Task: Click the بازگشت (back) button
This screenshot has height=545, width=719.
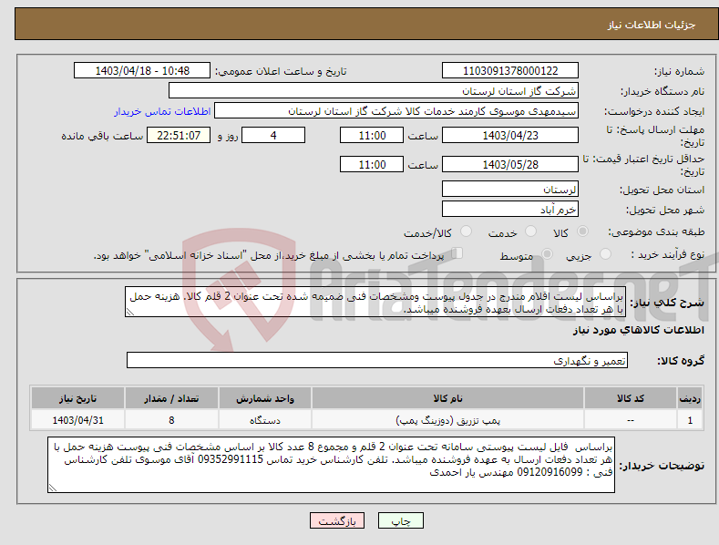Action: click(337, 520)
